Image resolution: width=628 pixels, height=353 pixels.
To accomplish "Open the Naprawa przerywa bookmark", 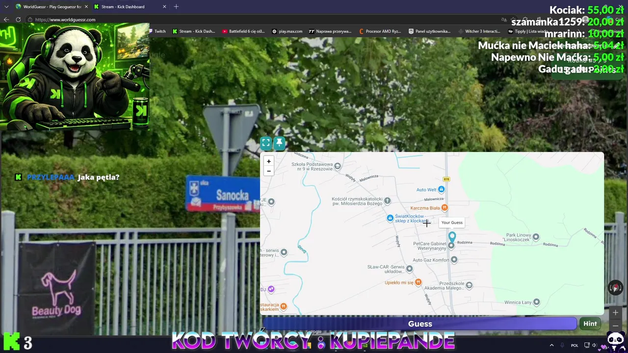I will [x=330, y=31].
